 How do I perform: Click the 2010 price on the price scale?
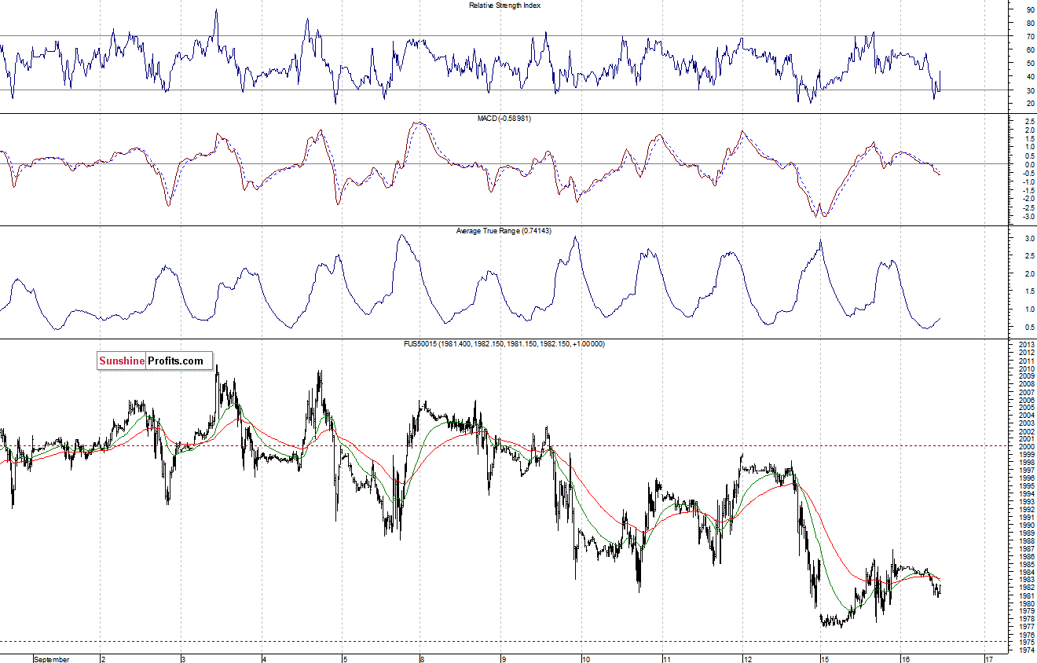tap(1026, 368)
